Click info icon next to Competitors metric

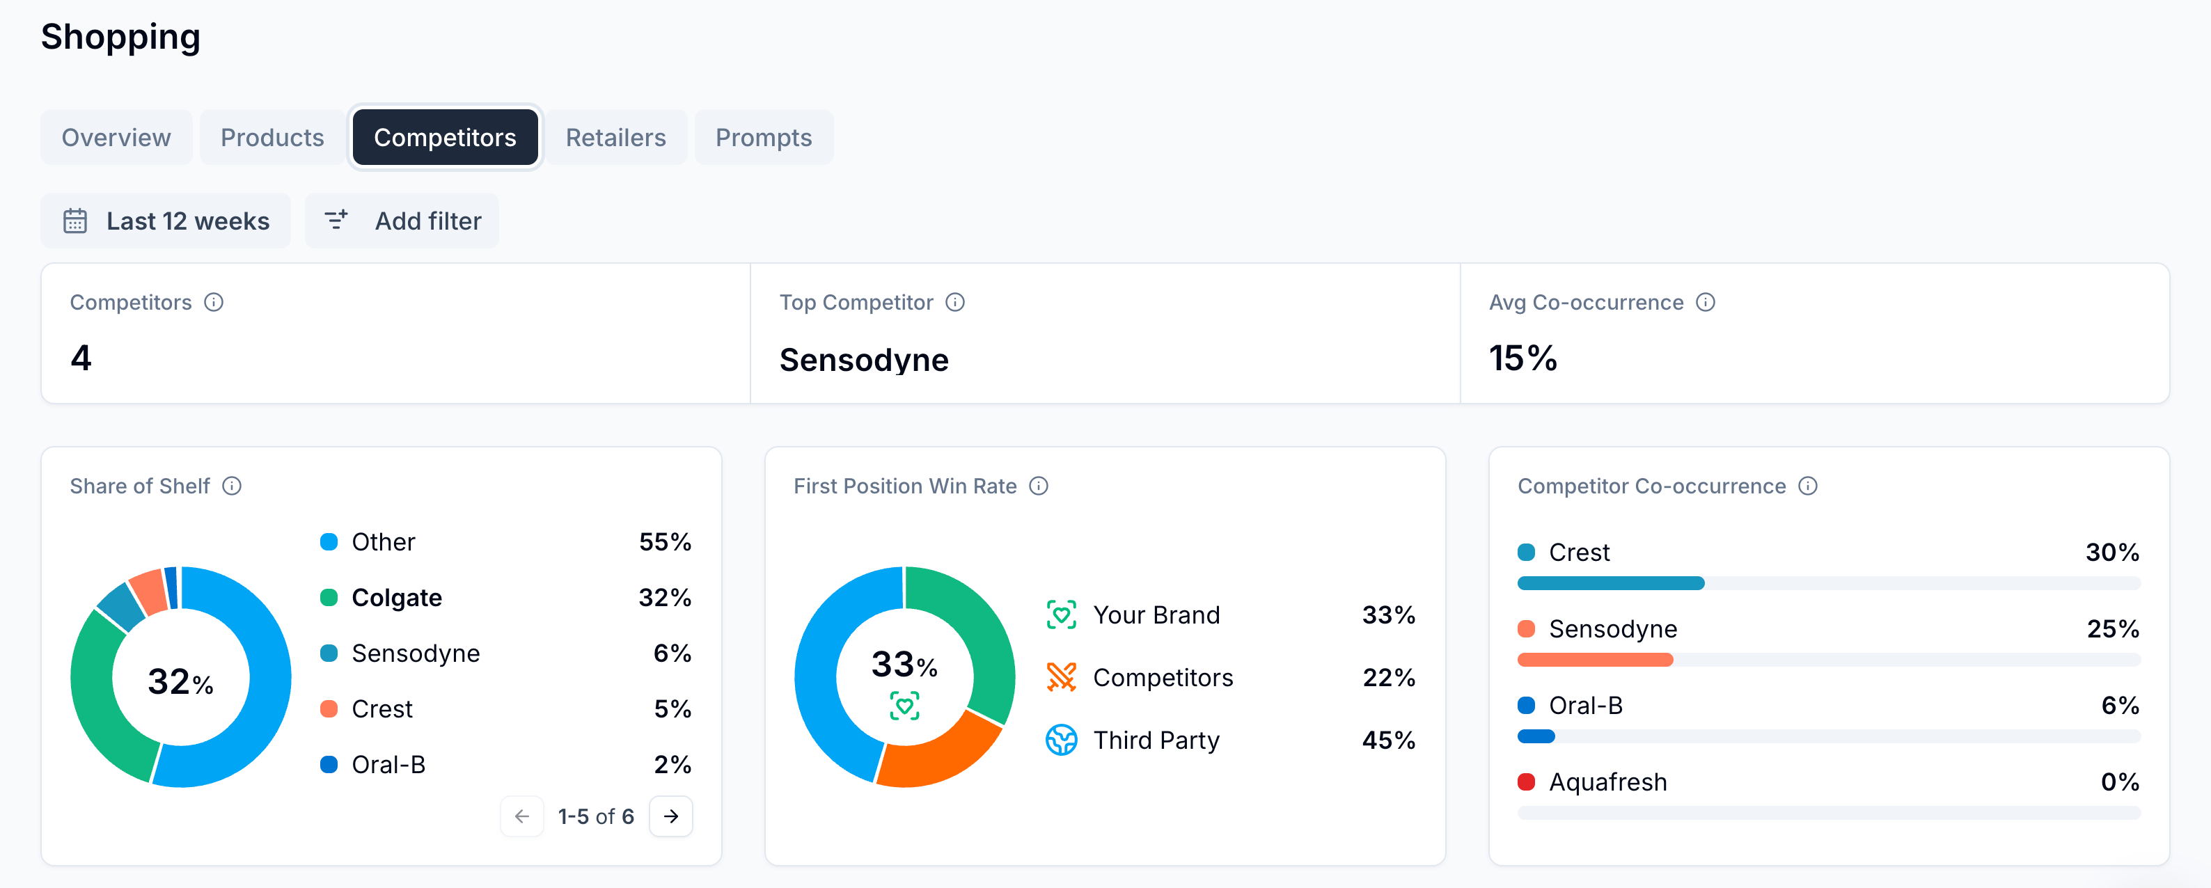tap(214, 302)
